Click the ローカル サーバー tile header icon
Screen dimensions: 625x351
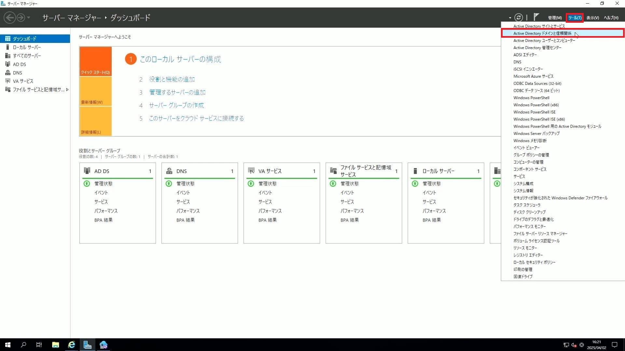(415, 171)
